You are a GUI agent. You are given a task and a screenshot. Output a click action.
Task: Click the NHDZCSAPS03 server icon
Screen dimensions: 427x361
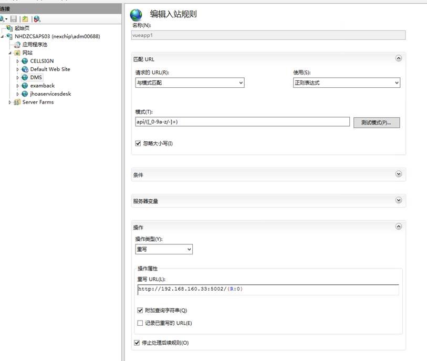click(9, 36)
